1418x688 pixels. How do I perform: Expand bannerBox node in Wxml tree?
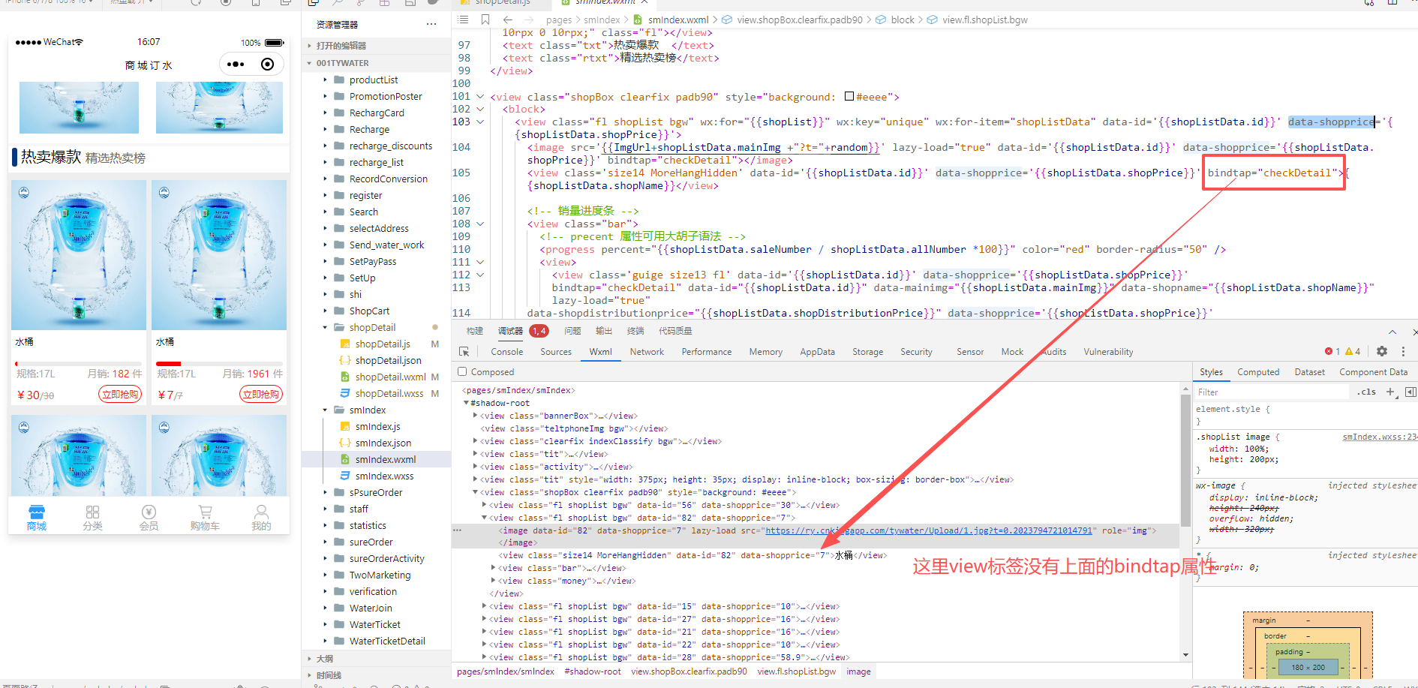(475, 415)
